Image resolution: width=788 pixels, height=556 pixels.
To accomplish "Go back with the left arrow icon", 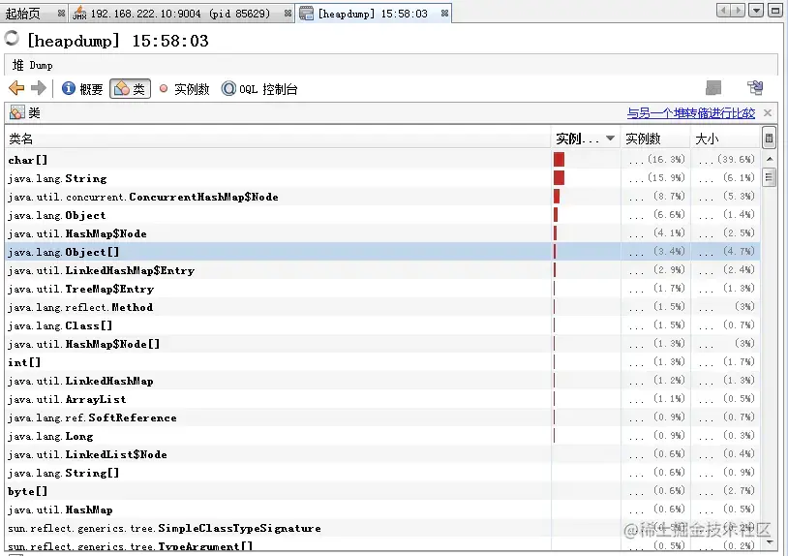I will click(x=16, y=88).
